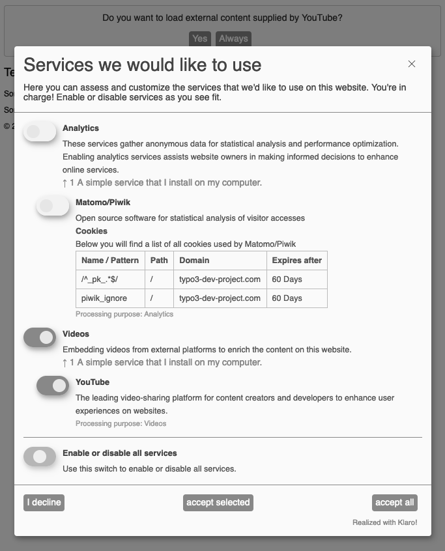Open the 'Realized with Klaro!' link
The image size is (445, 551).
(384, 522)
